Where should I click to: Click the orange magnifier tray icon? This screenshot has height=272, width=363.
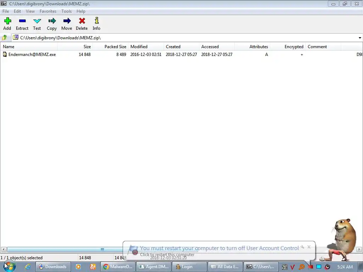(301, 267)
